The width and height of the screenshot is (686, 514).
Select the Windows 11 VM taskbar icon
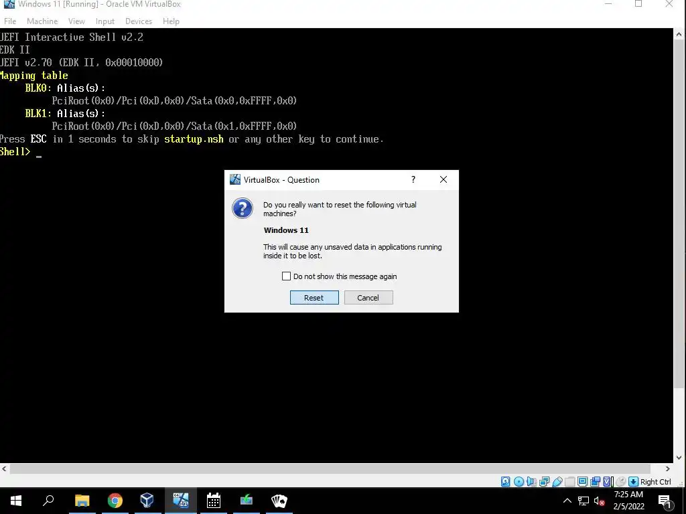(180, 501)
